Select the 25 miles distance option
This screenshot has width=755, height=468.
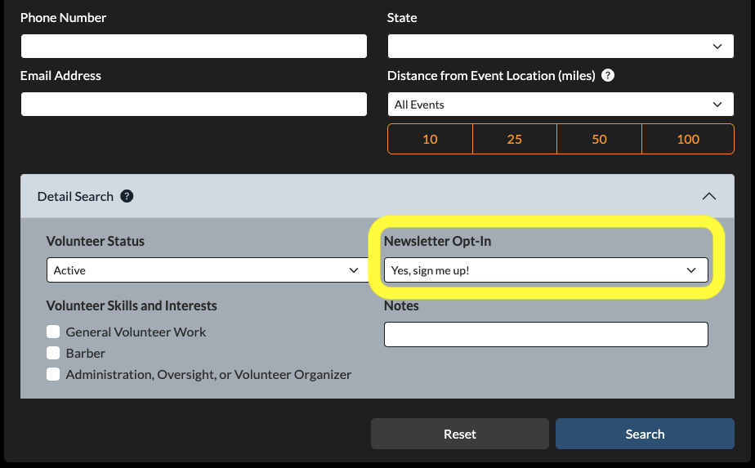[x=514, y=139]
